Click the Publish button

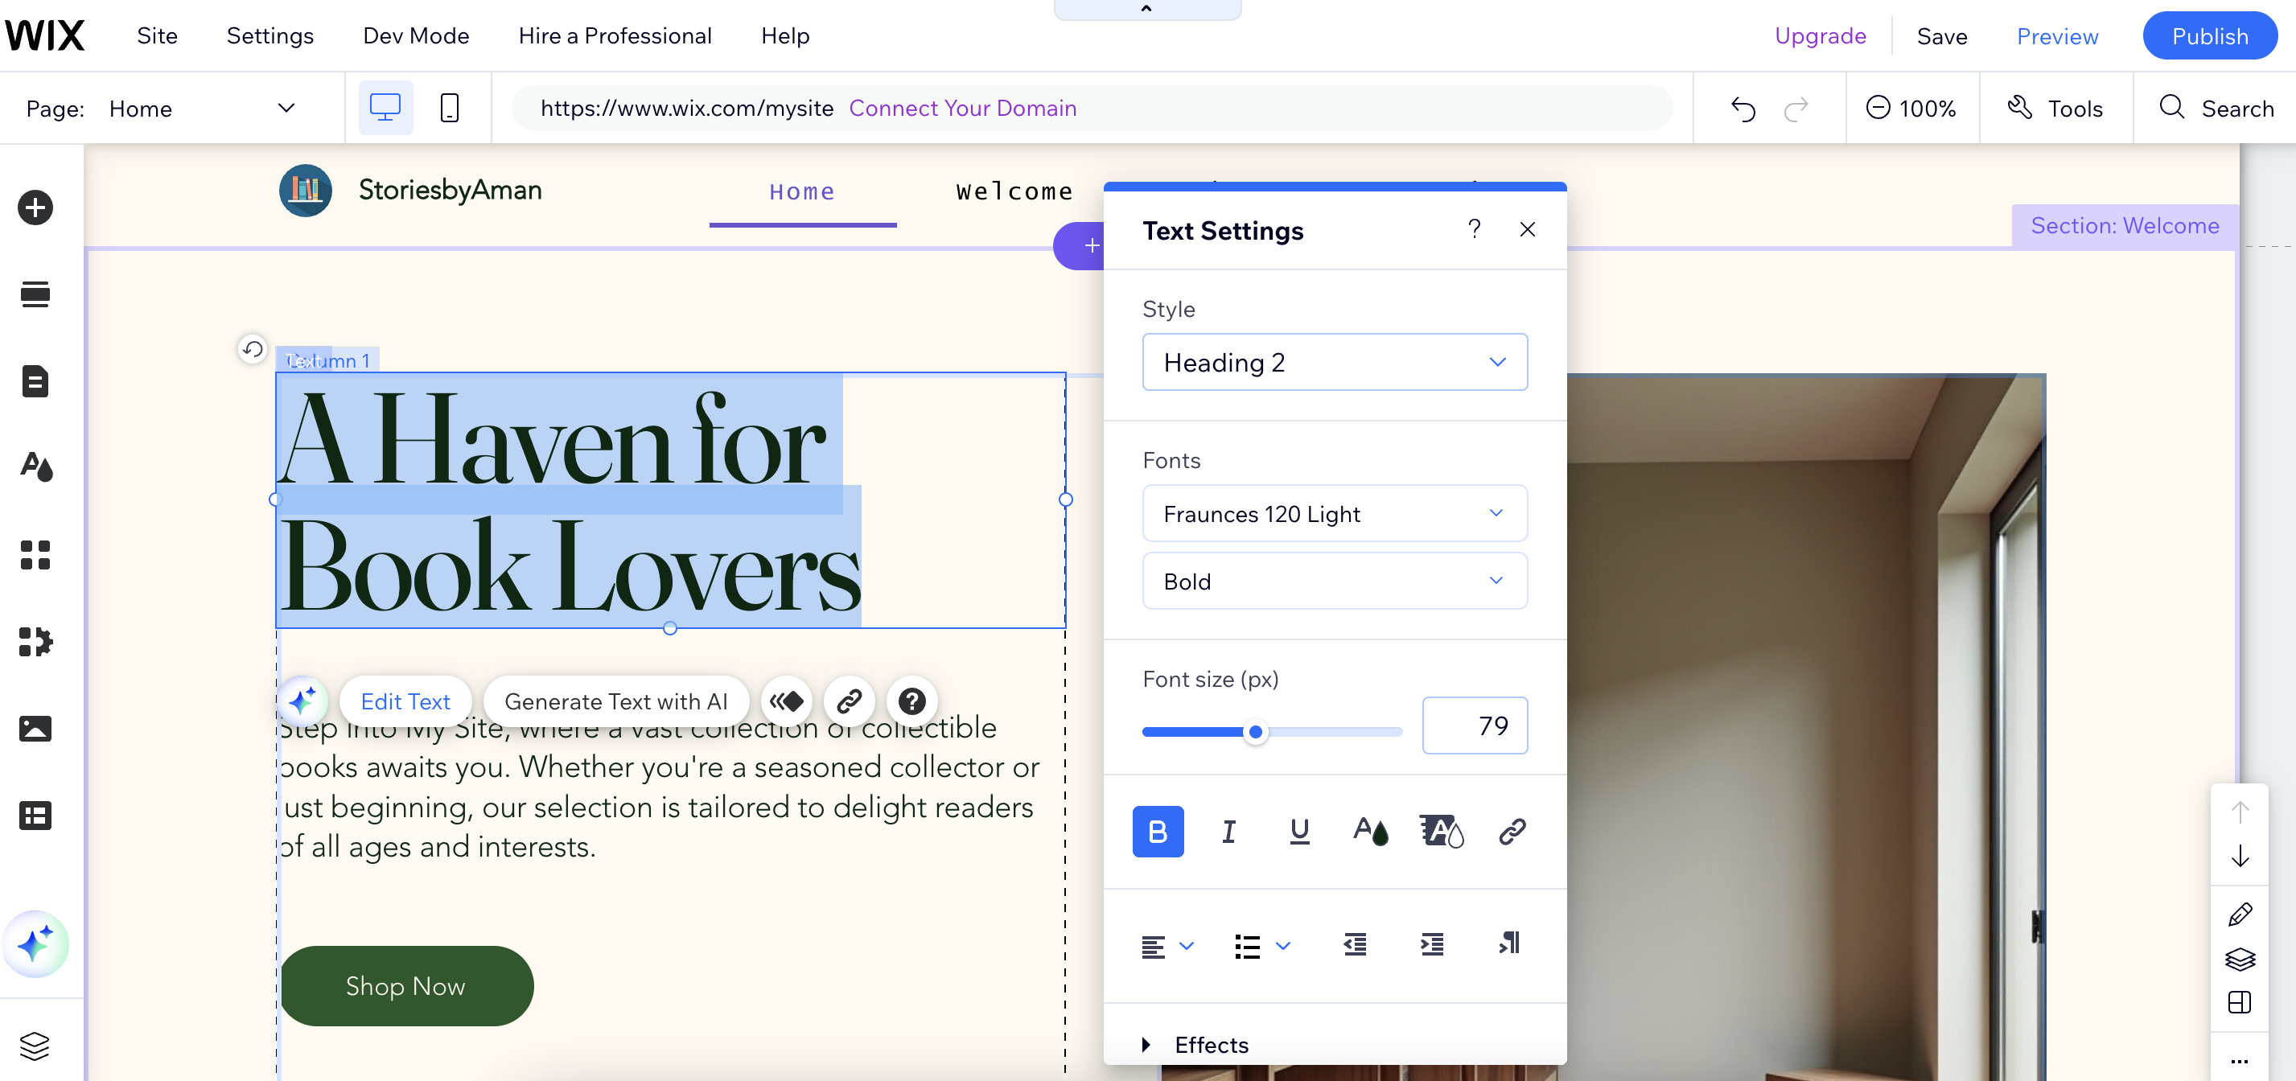point(2208,35)
